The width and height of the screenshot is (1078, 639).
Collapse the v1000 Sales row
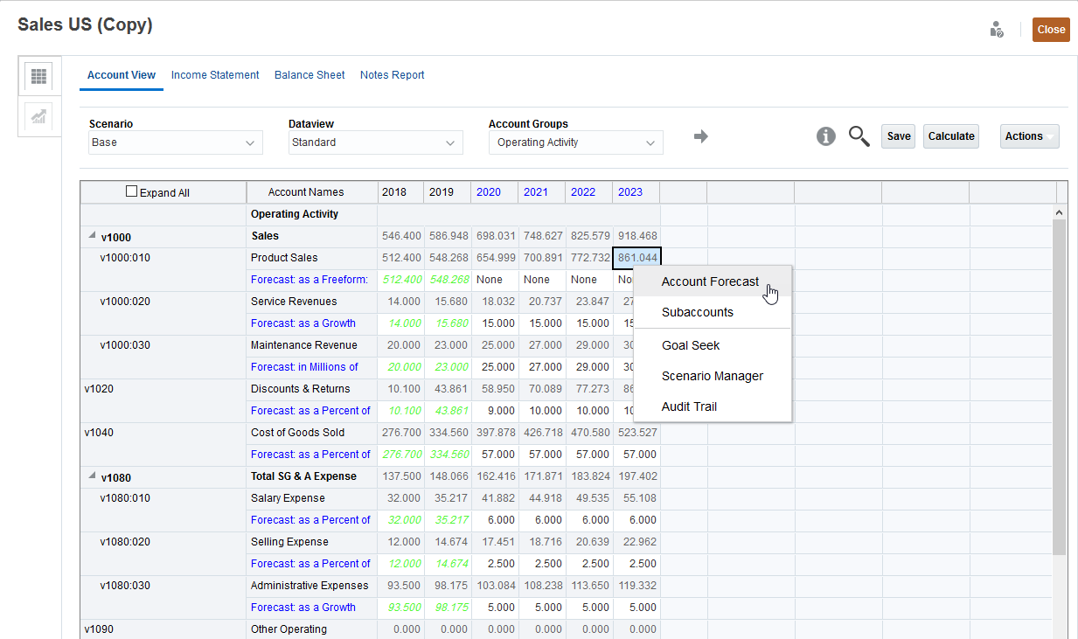coord(91,235)
